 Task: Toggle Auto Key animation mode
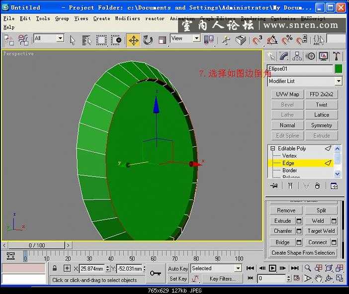tap(178, 269)
